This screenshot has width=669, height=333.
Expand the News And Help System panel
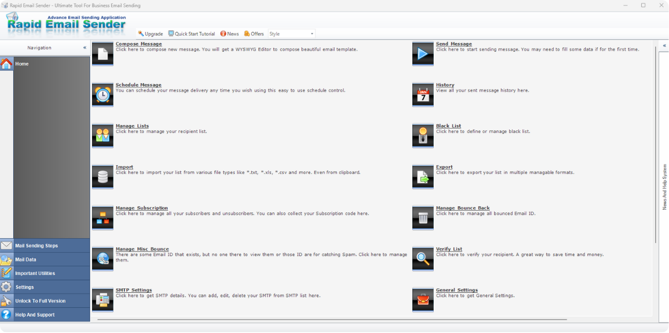point(664,46)
